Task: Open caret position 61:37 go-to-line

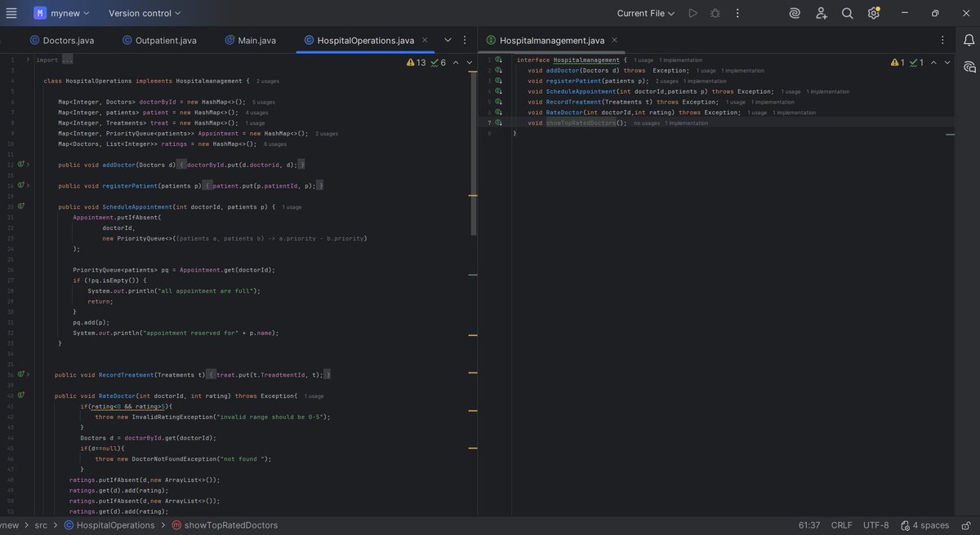Action: pos(809,525)
